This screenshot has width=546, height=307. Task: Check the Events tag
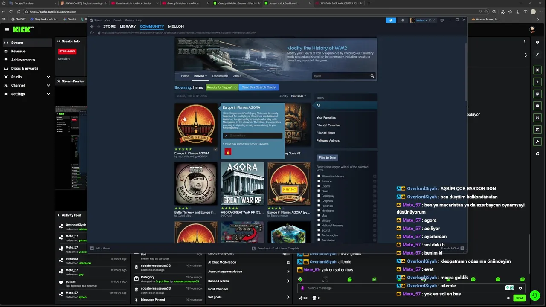tap(319, 186)
